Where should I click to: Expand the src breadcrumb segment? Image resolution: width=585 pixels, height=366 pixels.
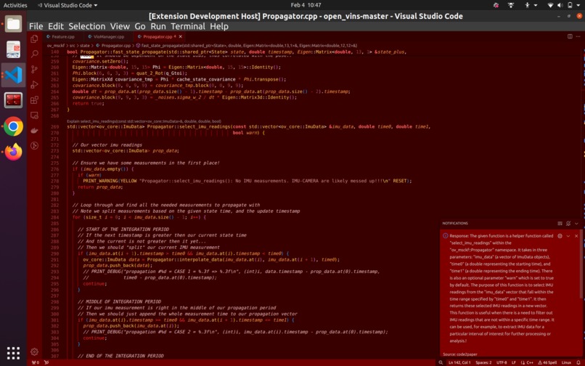[72, 46]
